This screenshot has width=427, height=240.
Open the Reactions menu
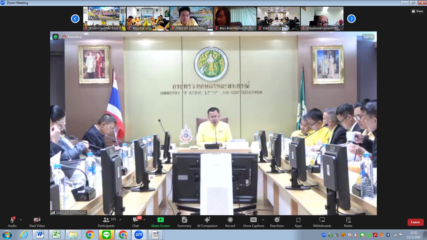click(x=277, y=222)
